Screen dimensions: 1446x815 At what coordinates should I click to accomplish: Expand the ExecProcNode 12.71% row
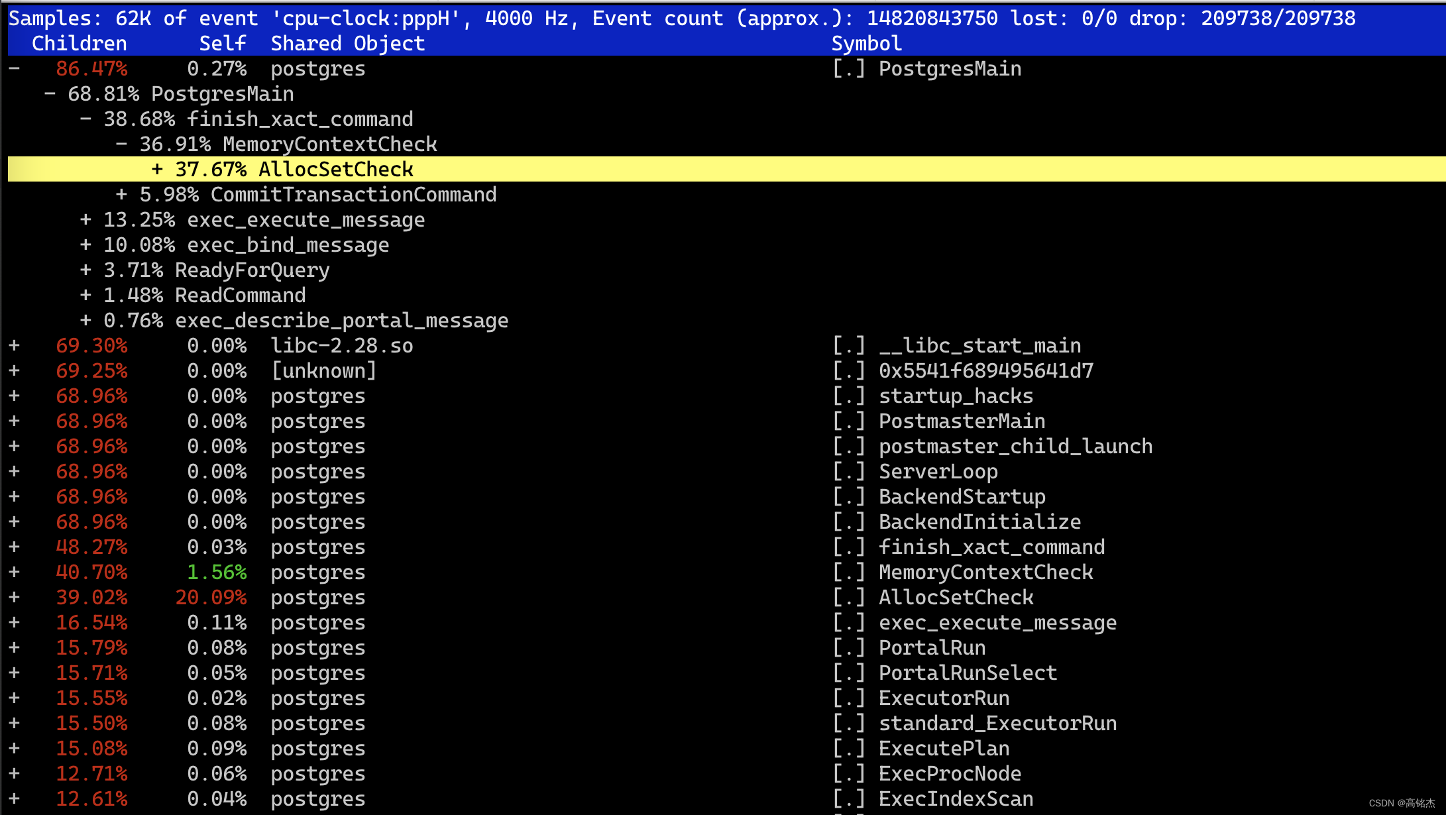pyautogui.click(x=14, y=774)
